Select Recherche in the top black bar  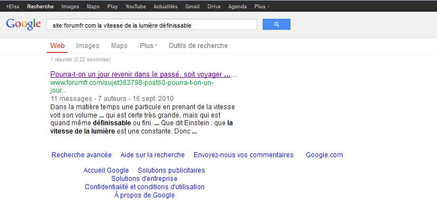40,7
